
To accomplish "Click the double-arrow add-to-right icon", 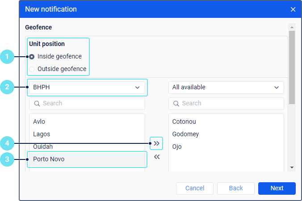I will pos(157,143).
